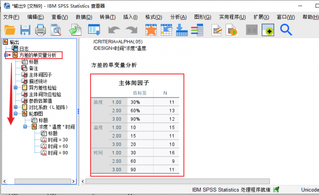
Task: Open the 文件(F) menu
Action: (x=11, y=17)
